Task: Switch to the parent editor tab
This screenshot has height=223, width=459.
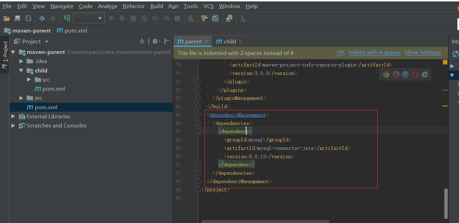Action: [193, 41]
